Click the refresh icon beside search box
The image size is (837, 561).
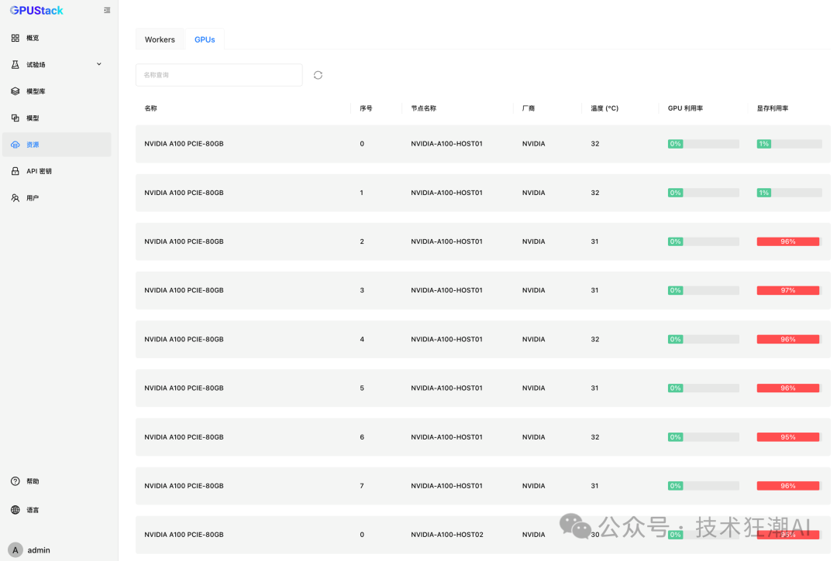click(318, 75)
